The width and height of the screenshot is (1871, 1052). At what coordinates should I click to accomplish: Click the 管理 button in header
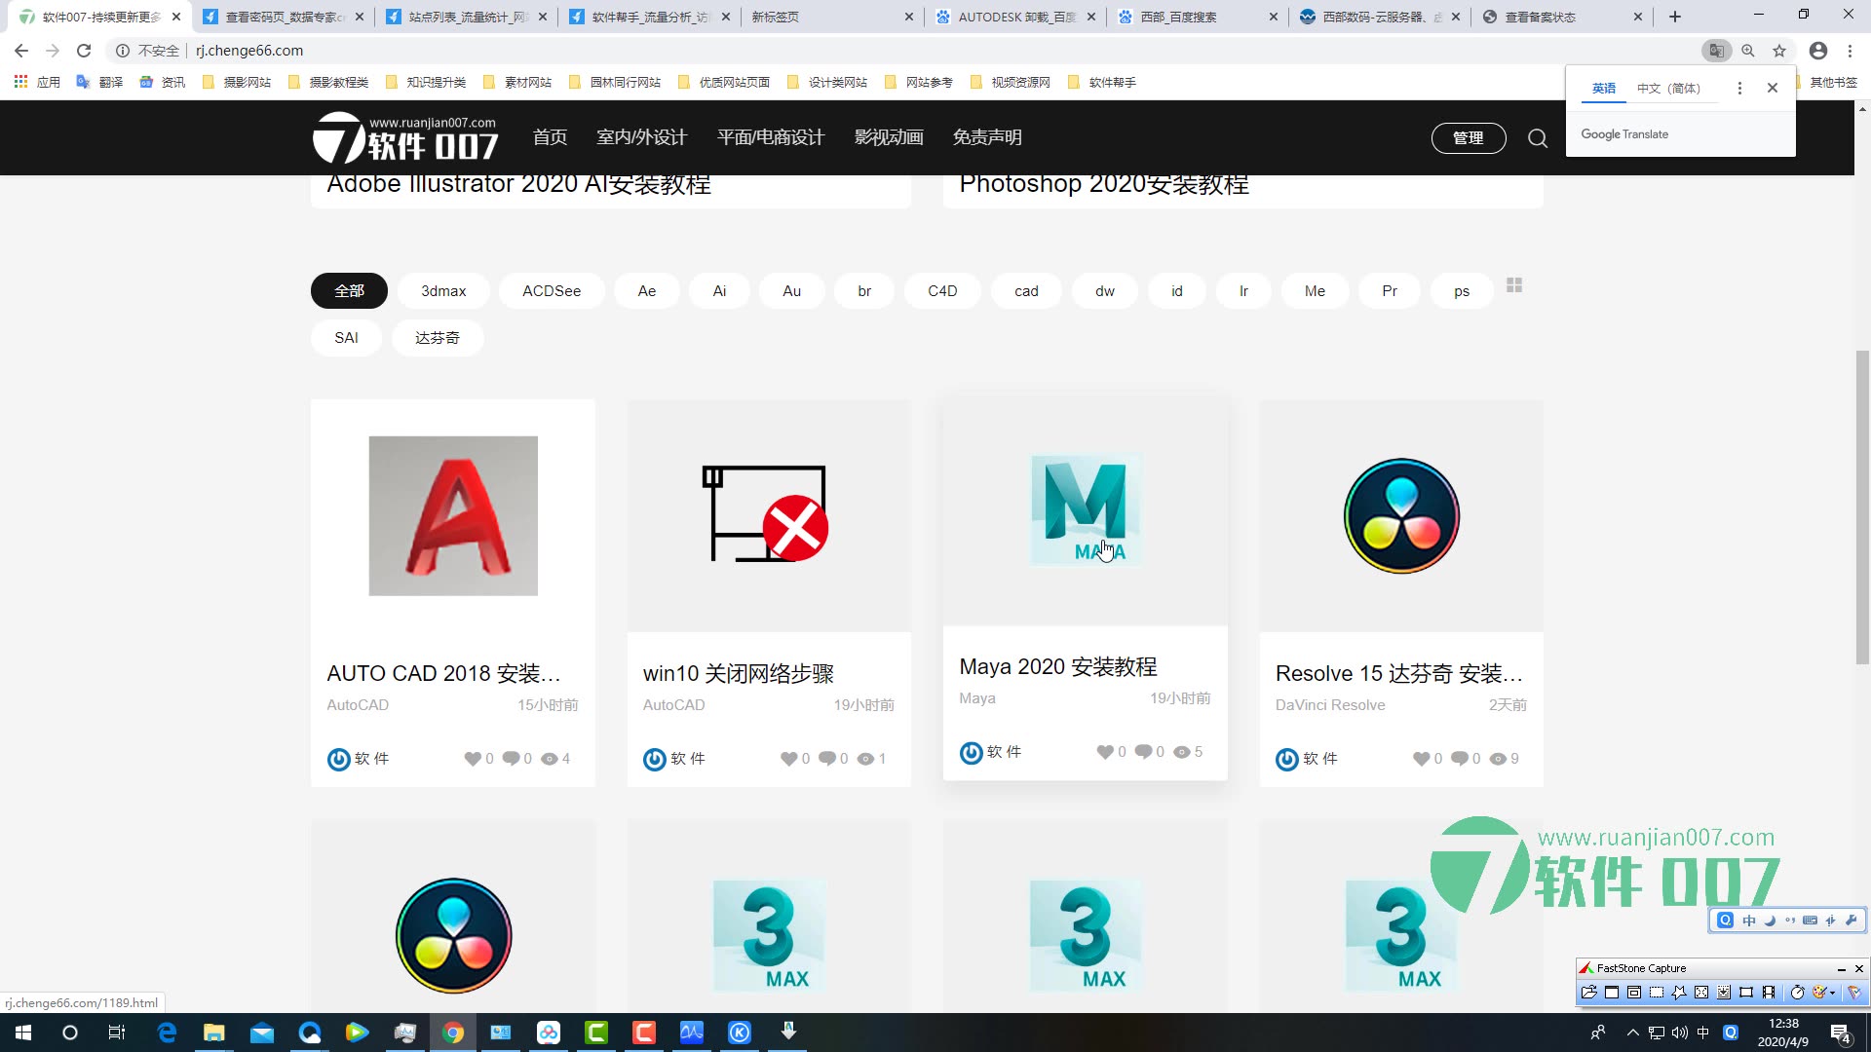[1468, 138]
